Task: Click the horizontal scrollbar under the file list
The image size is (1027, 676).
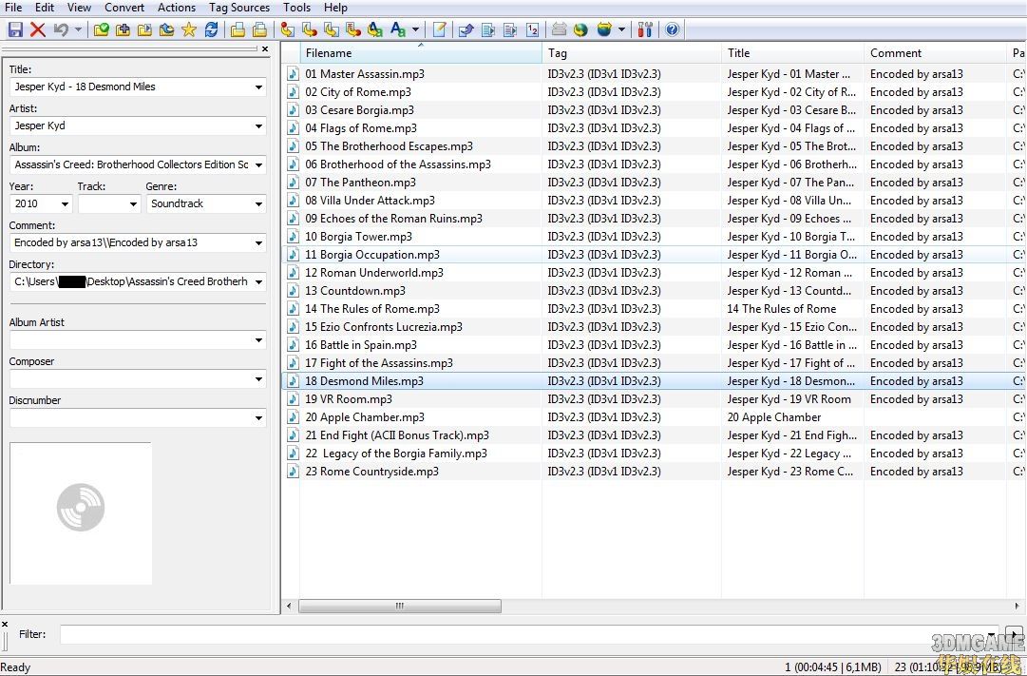Action: pos(400,606)
